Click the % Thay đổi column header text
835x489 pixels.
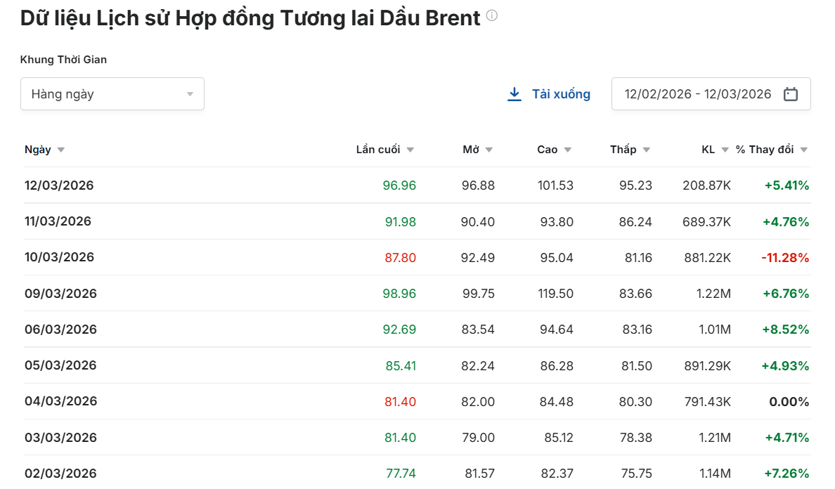click(x=765, y=150)
